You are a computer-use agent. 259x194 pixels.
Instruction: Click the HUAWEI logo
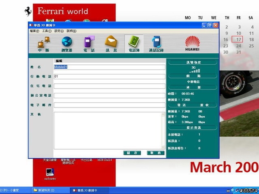coord(192,44)
